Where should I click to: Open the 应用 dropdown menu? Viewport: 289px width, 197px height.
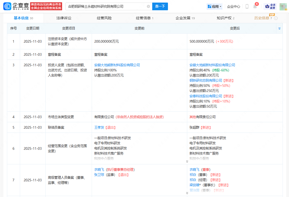coord(214,6)
